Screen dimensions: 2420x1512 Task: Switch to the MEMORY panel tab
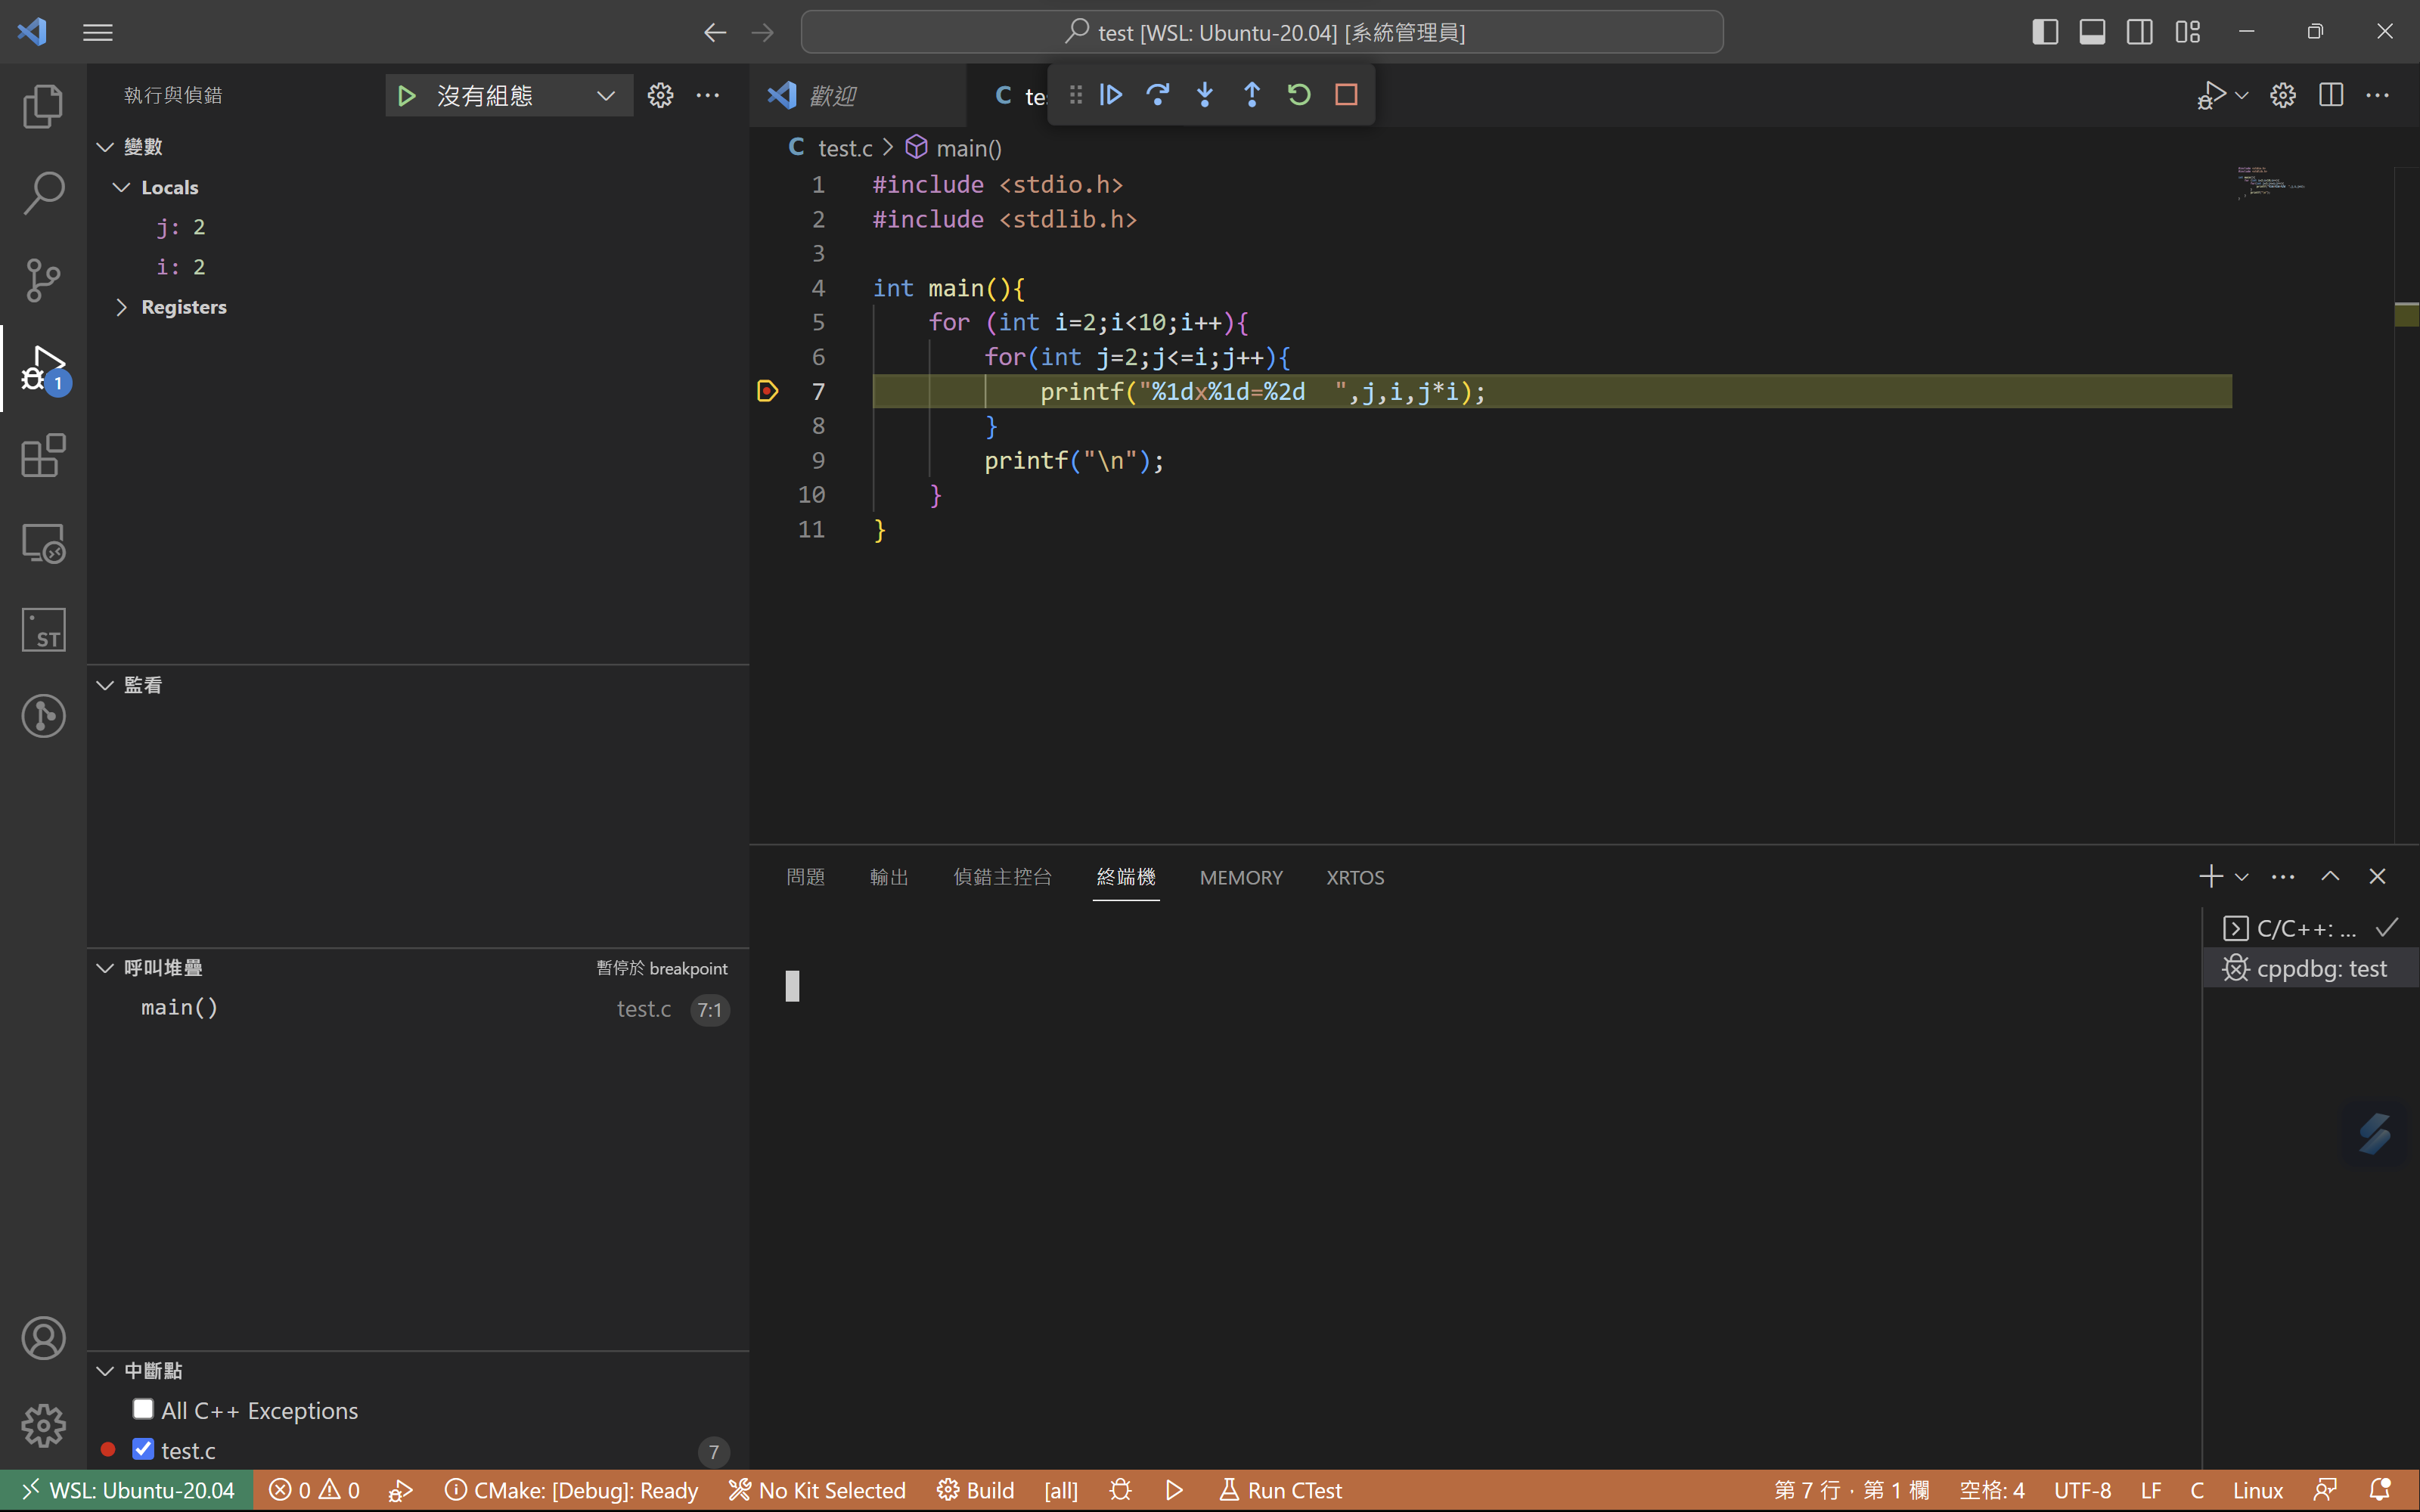[x=1240, y=877]
